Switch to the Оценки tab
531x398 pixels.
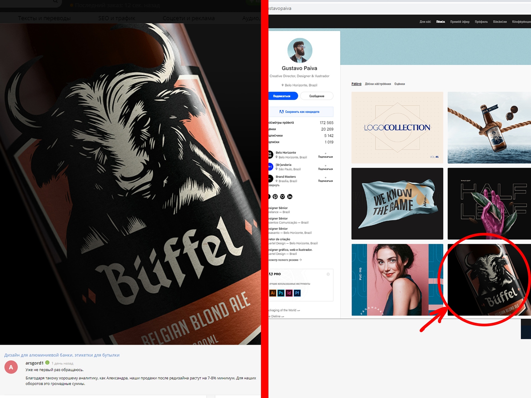[x=400, y=84]
